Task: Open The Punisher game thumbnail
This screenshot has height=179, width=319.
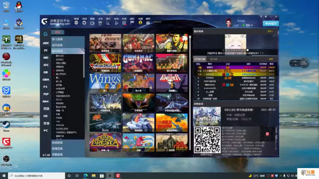Action: 172,83
